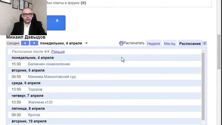Click the calendar agenda scrollbar thumb
The image size is (222, 125).
[x=203, y=86]
